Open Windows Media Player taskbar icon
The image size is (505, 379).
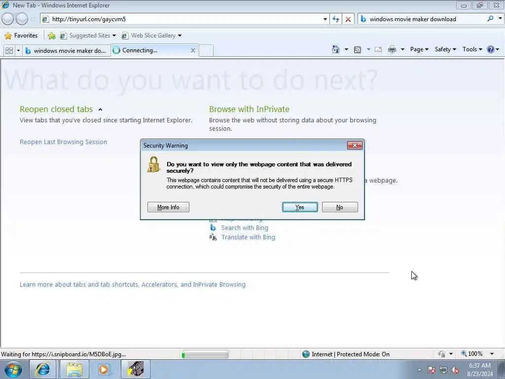click(x=104, y=369)
